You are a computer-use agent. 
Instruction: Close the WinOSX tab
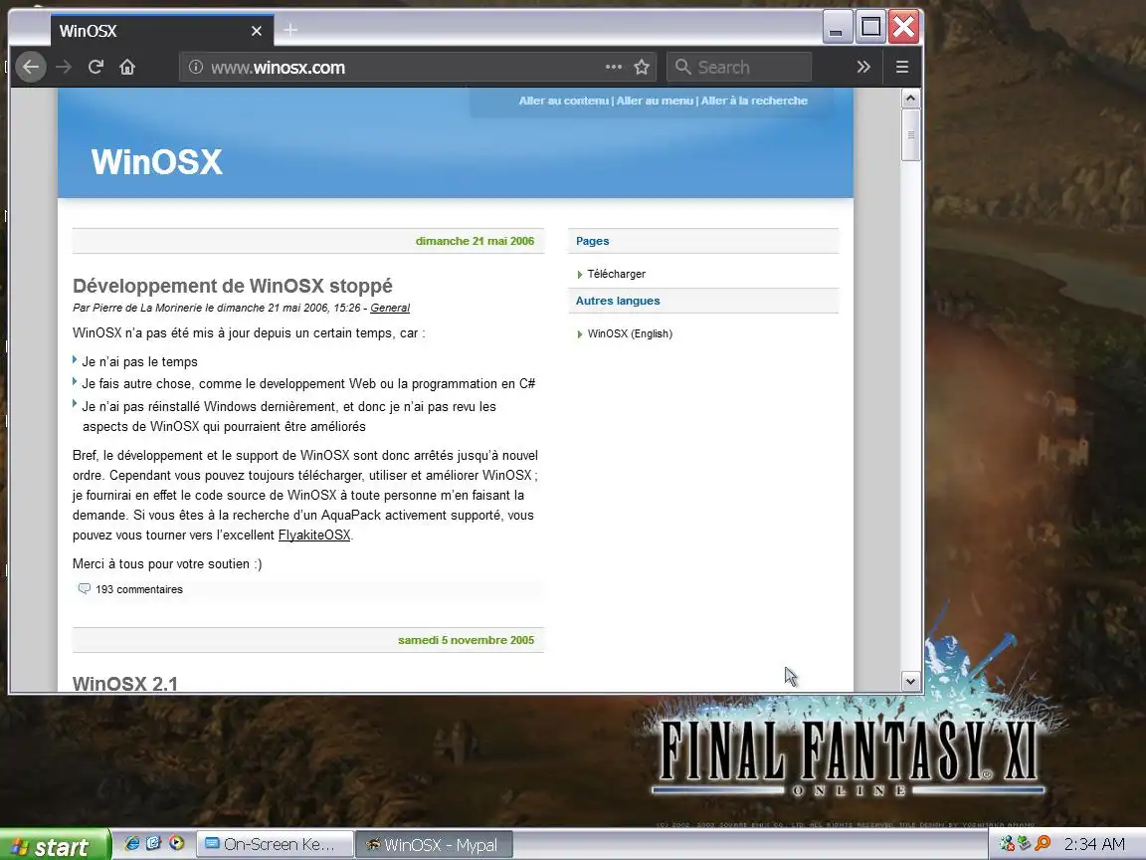pyautogui.click(x=257, y=31)
